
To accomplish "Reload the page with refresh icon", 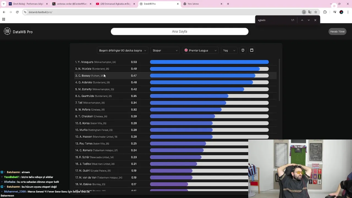I will tap(17, 12).
